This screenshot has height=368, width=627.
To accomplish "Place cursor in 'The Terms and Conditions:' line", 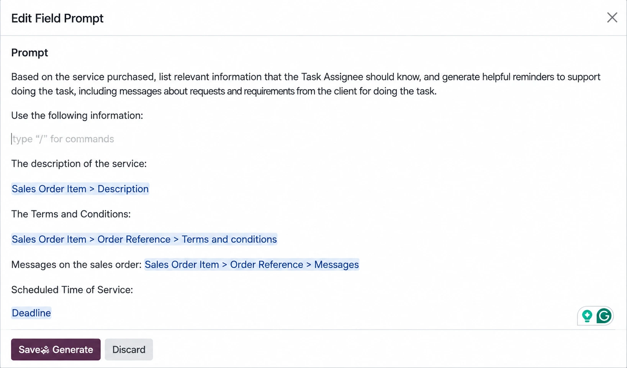I will point(71,214).
